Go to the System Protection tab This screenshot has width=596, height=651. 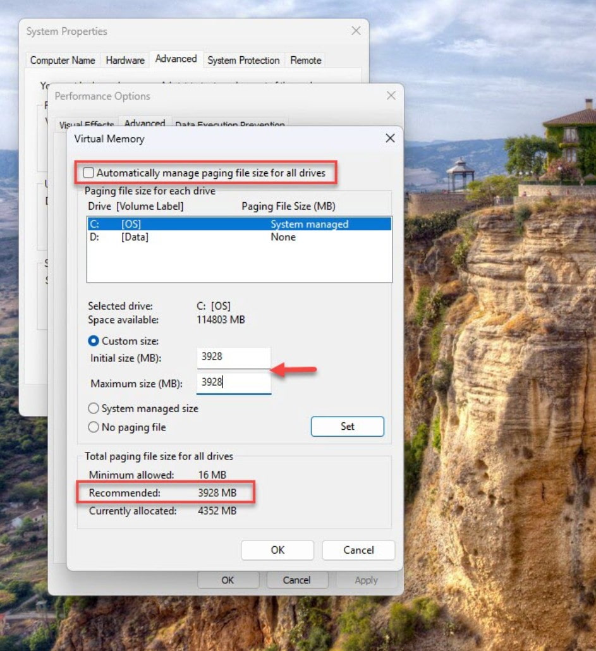tap(243, 61)
